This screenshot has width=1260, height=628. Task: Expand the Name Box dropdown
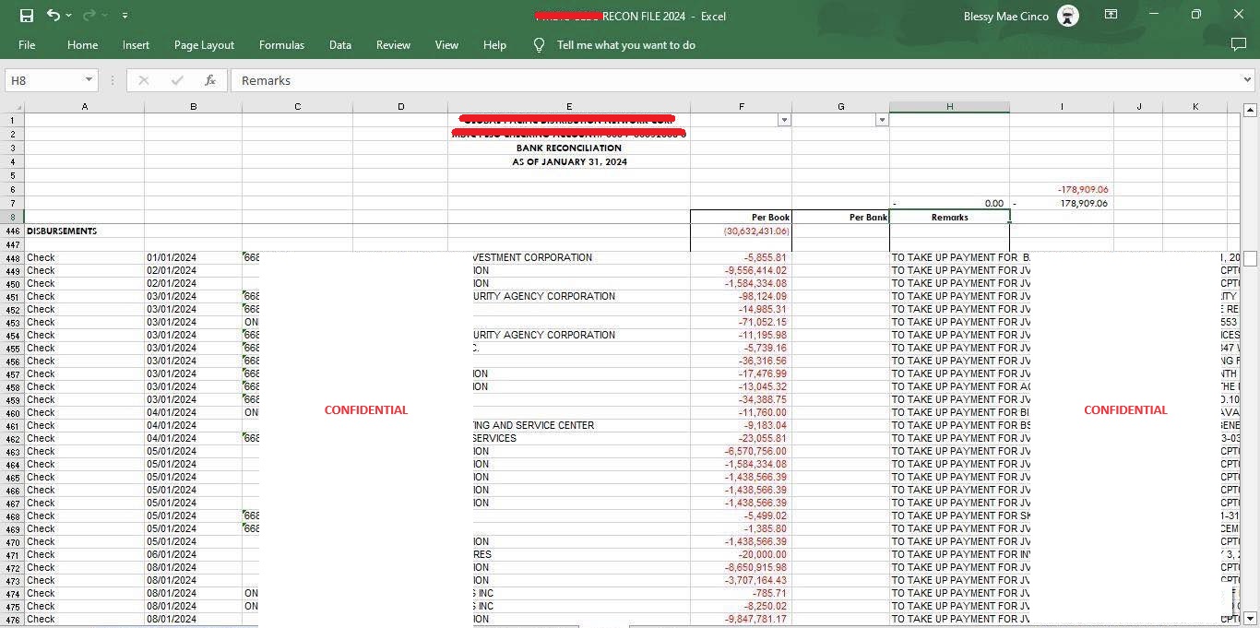point(89,80)
